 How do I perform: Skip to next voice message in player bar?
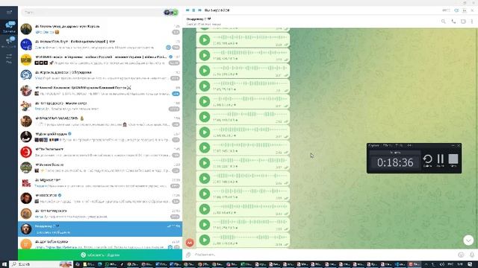click(x=199, y=10)
